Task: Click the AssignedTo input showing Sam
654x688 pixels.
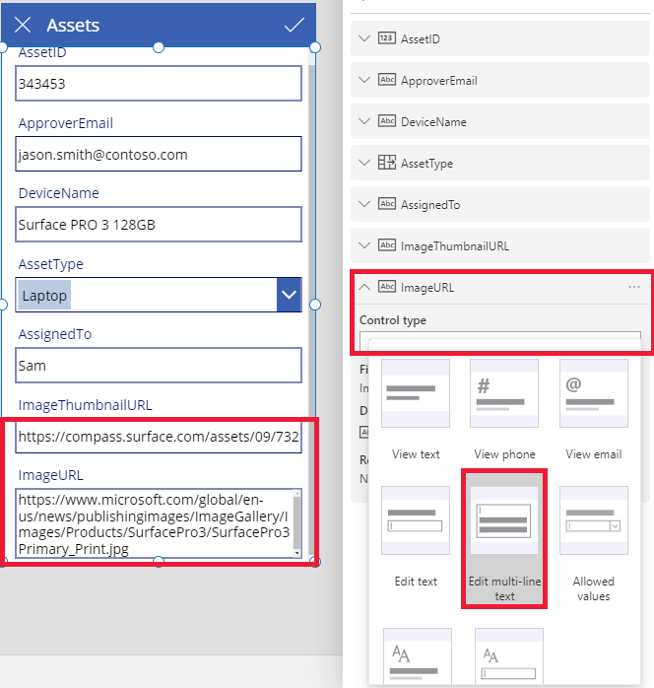Action: coord(159,365)
